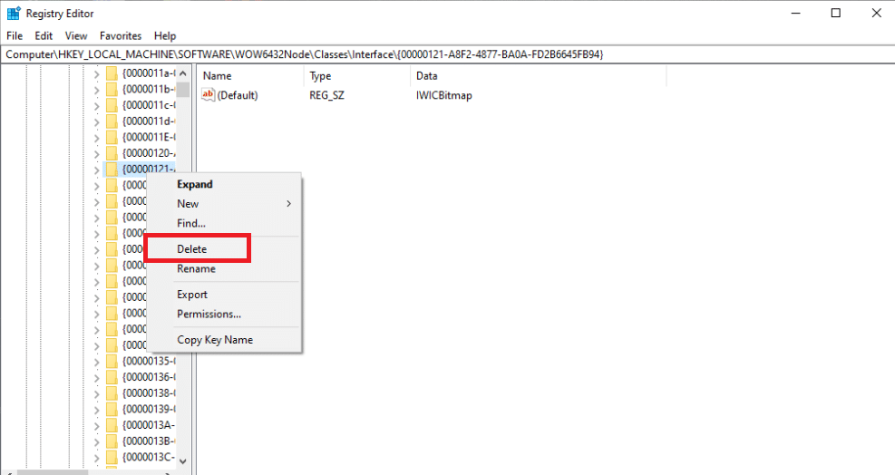Click the folder icon of key {0000013C-
The height and width of the screenshot is (475, 895).
point(112,457)
